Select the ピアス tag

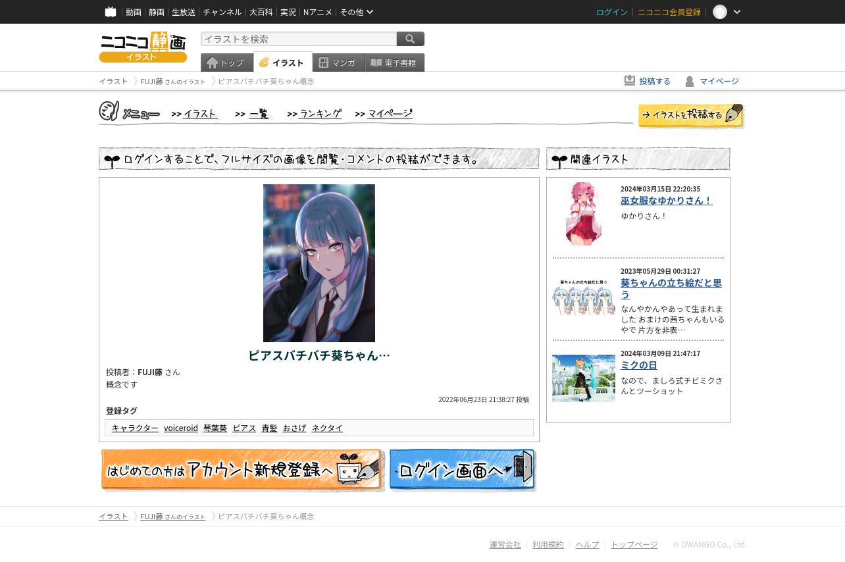(244, 428)
